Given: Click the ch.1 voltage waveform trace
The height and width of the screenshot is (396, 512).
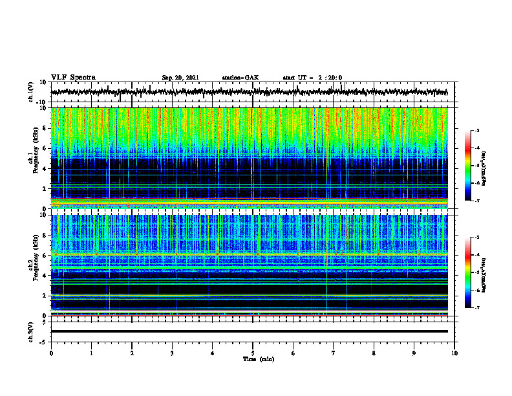Looking at the screenshot, I should pos(249,92).
